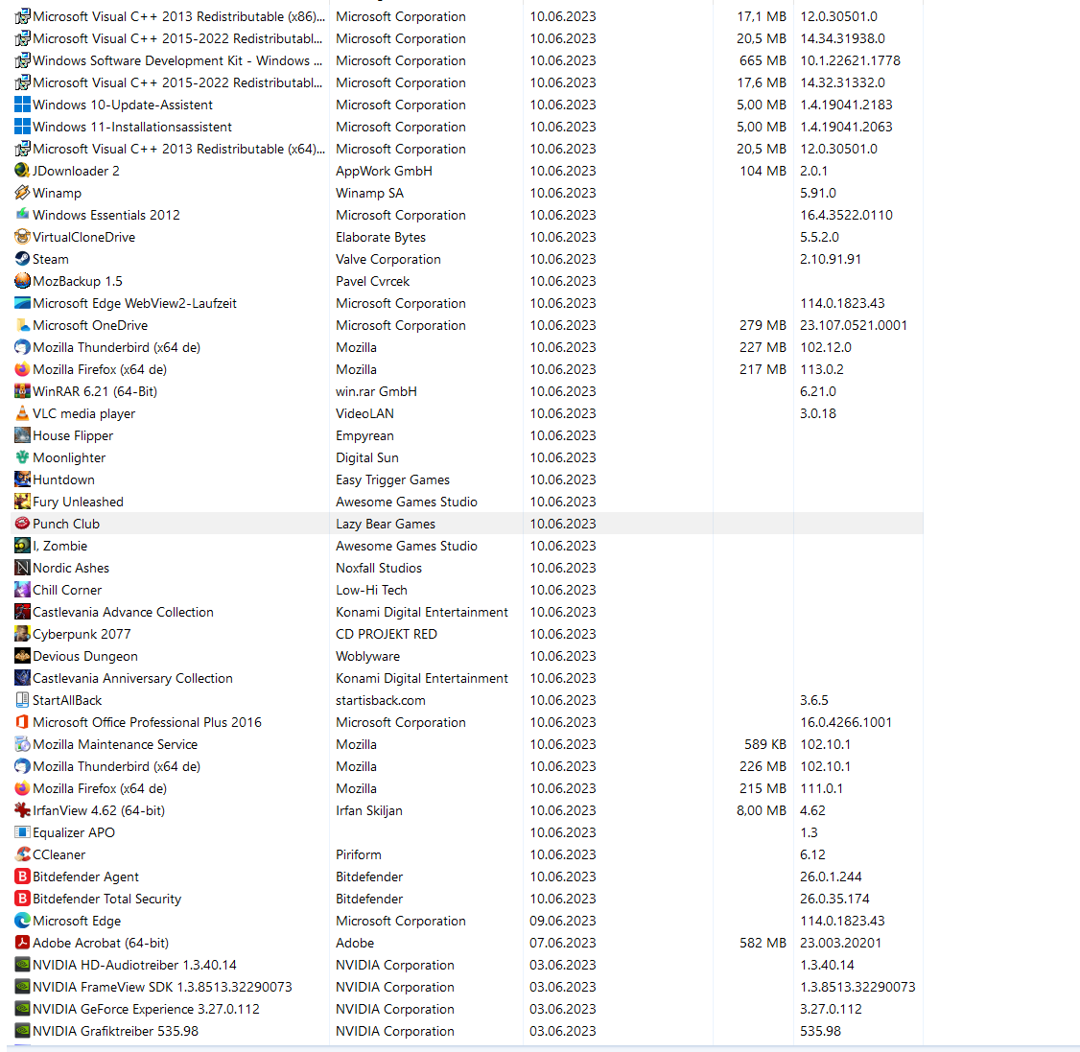Image resolution: width=1080 pixels, height=1052 pixels.
Task: Click the StartAllBack icon
Action: click(22, 699)
